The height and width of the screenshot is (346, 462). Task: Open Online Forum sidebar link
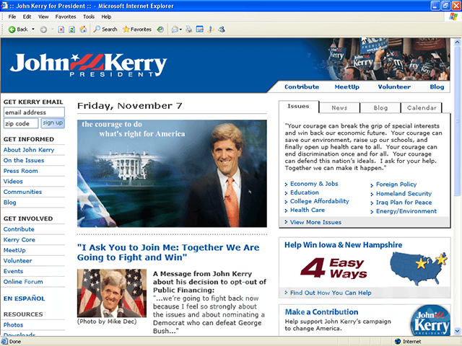tap(23, 282)
